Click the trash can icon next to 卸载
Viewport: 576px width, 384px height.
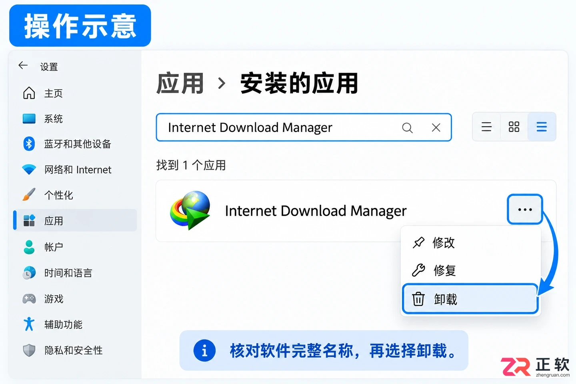point(418,299)
